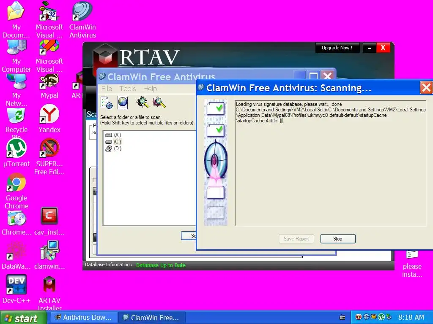Click the taskbar clock showing 8:18 AM
The width and height of the screenshot is (433, 324).
click(411, 317)
